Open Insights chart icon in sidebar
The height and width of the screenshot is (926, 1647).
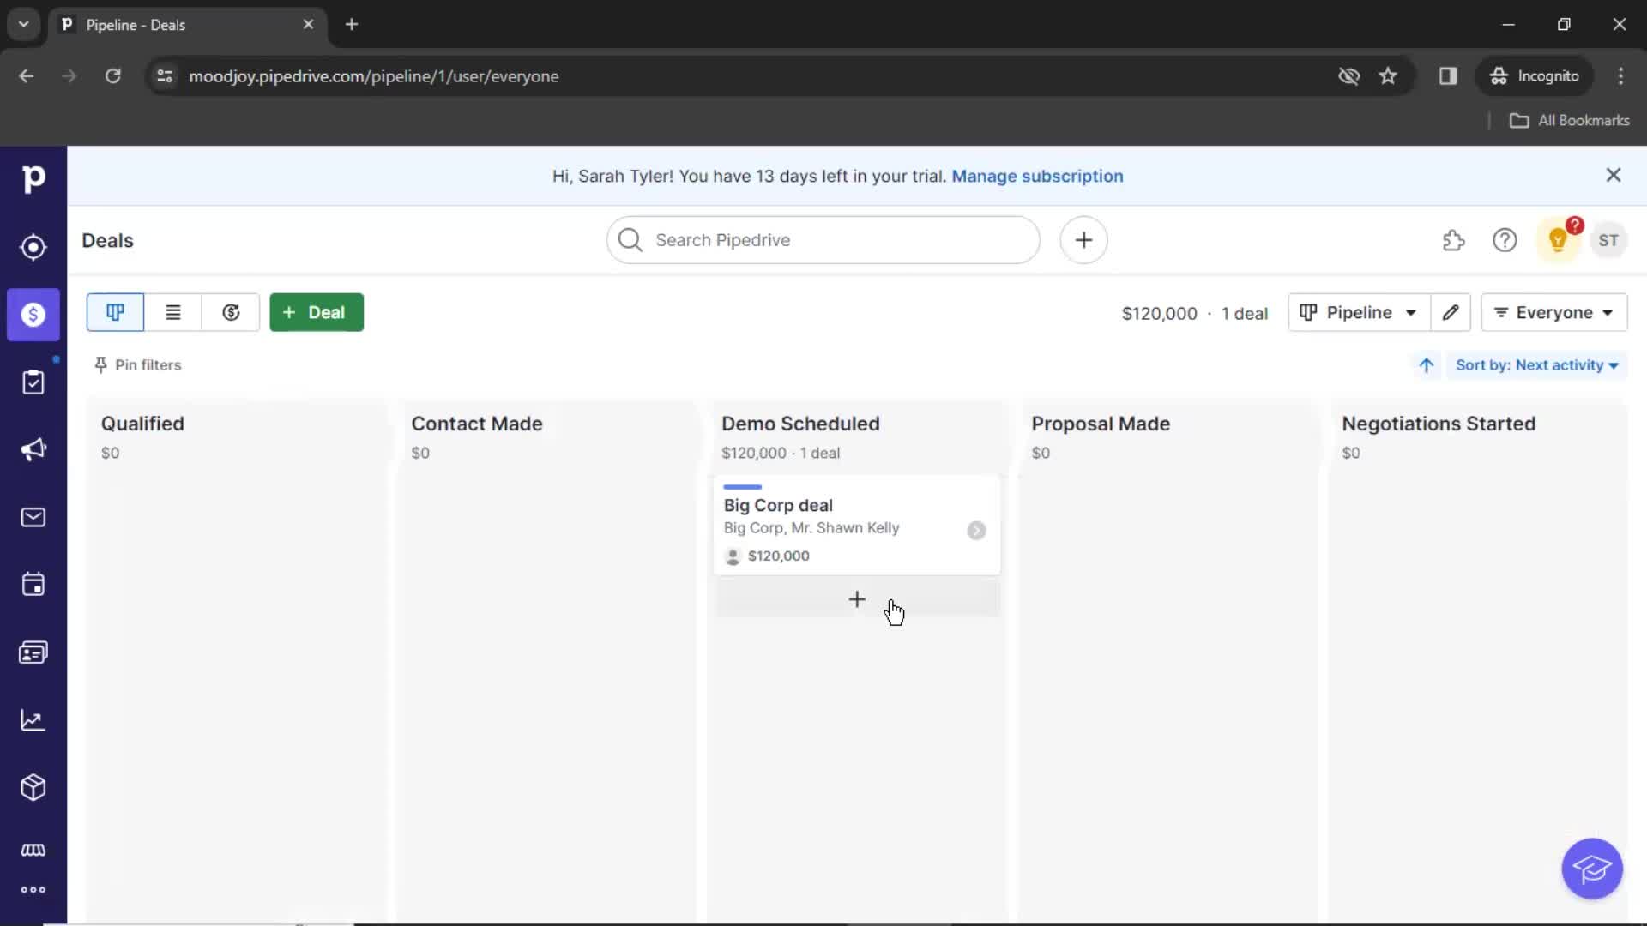(x=33, y=720)
